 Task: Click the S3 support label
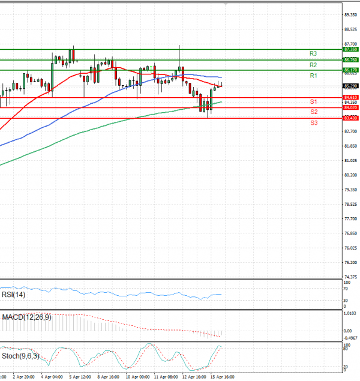pyautogui.click(x=314, y=123)
